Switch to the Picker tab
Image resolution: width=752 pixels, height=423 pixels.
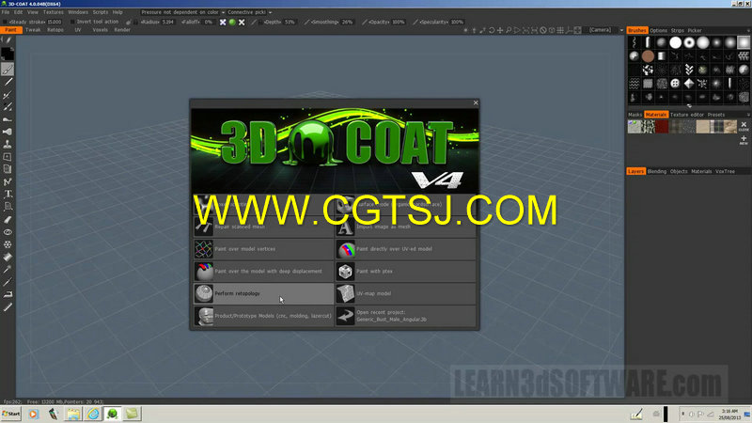click(x=695, y=30)
